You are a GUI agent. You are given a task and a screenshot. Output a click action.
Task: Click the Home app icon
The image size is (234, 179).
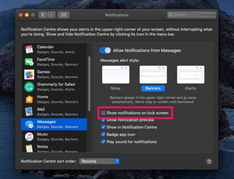tap(29, 99)
